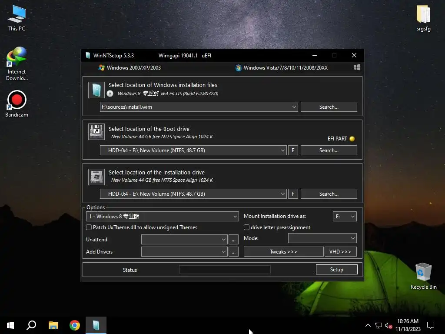The image size is (445, 334).
Task: Browse for drivers with ... button
Action: click(233, 252)
